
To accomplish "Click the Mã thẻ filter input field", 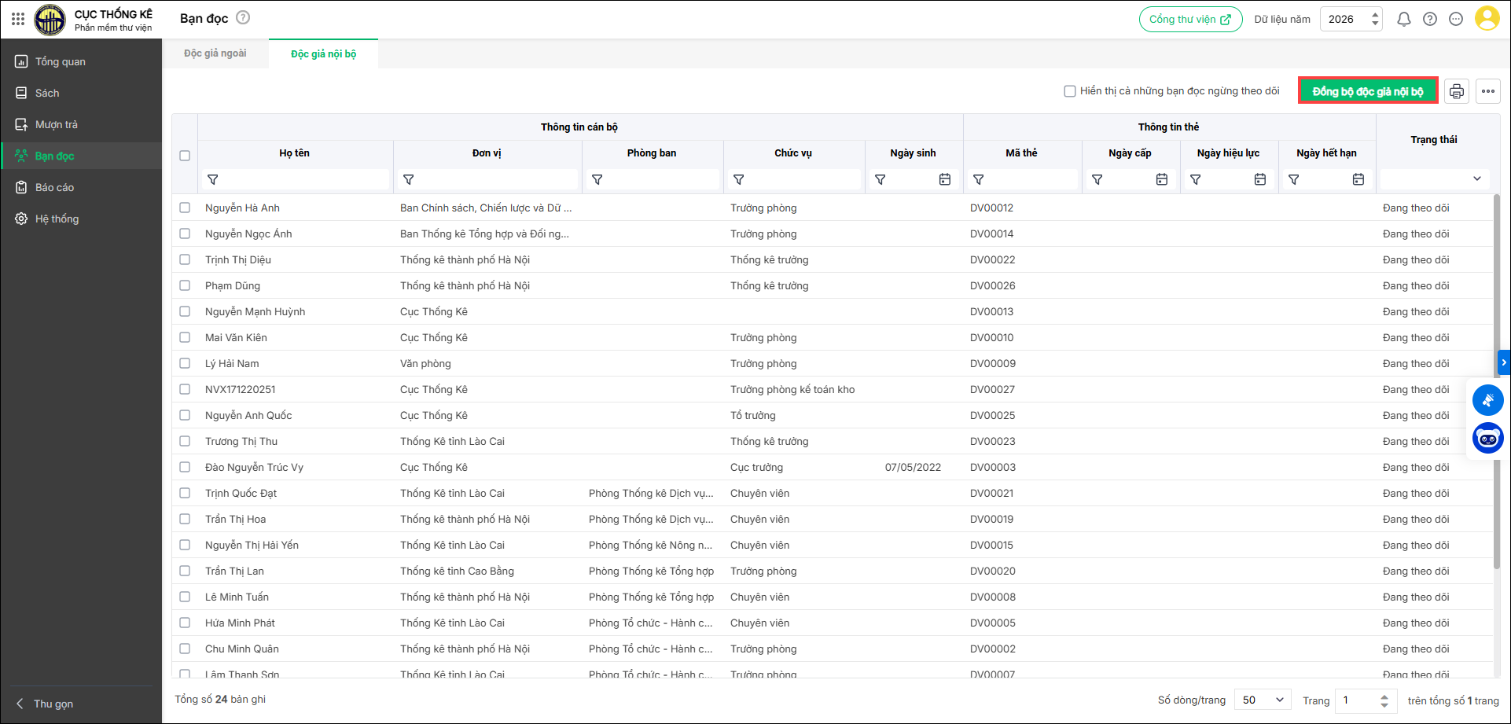I will pyautogui.click(x=1030, y=180).
